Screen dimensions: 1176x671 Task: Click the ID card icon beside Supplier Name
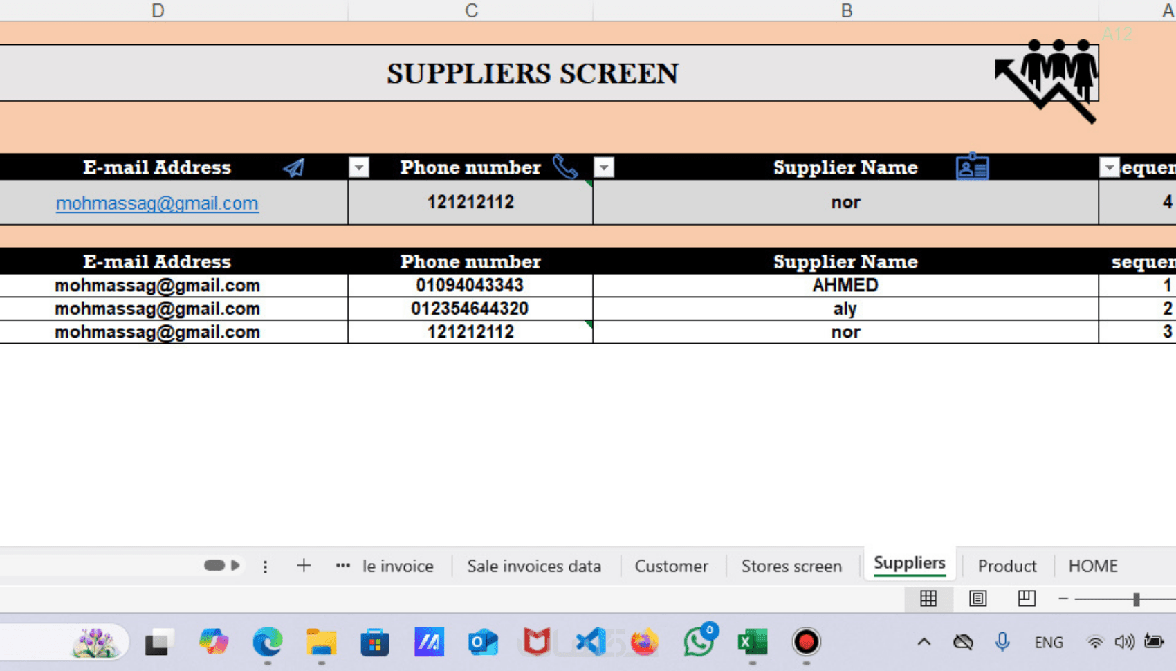point(972,167)
